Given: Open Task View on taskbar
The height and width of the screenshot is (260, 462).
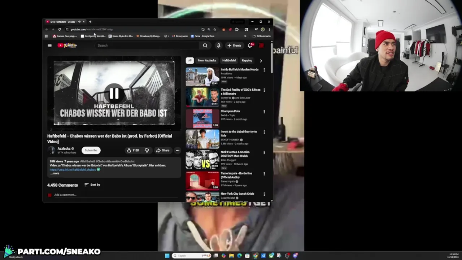Looking at the screenshot, I should 216,256.
